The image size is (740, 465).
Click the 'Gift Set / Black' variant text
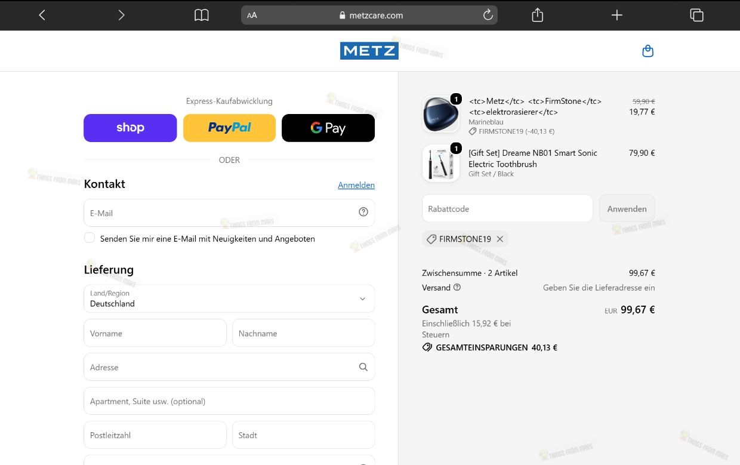pos(491,174)
